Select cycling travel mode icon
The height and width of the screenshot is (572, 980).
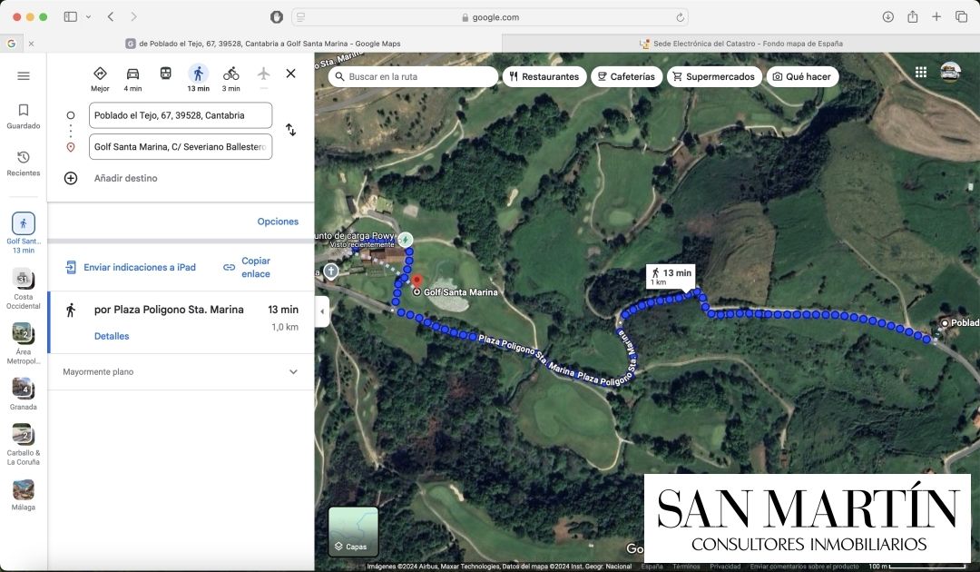pos(231,74)
